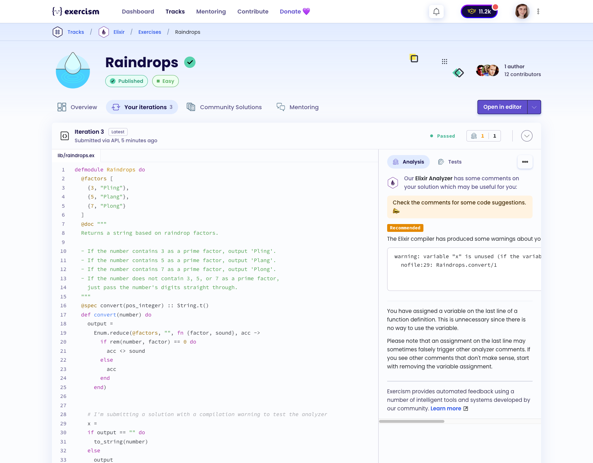Open the notifications bell
593x463 pixels.
click(x=436, y=12)
